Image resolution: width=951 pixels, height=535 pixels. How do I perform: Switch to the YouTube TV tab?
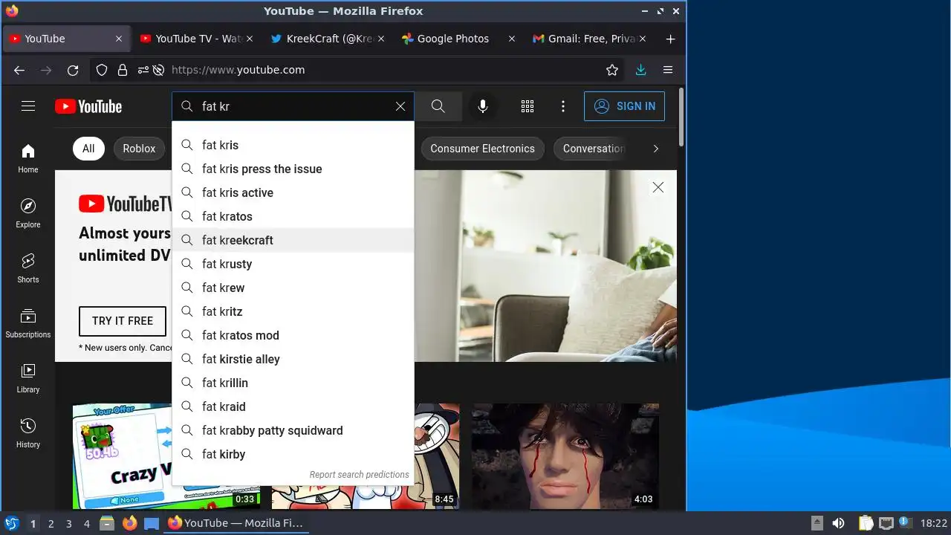[x=196, y=39]
